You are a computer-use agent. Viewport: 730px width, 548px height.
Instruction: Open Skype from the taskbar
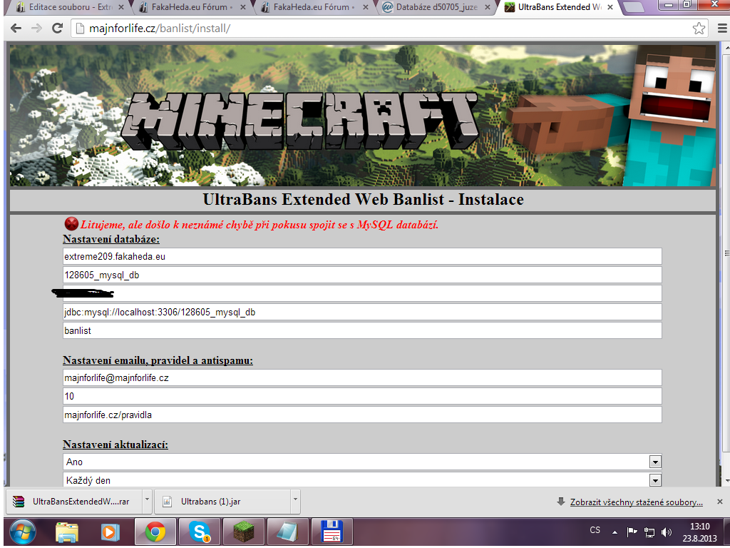(200, 532)
